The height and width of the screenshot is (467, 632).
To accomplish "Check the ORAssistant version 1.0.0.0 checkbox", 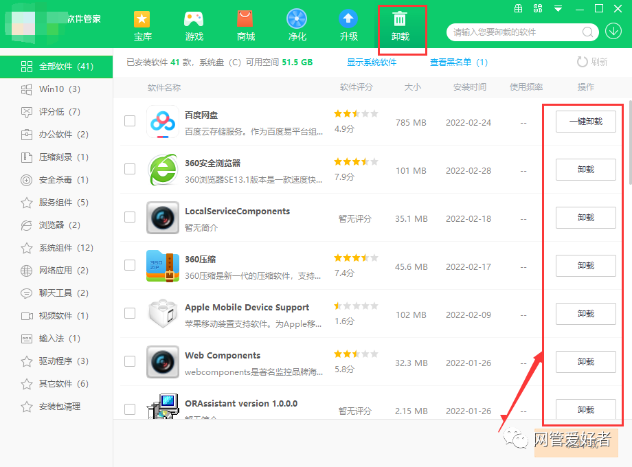I will (x=130, y=409).
